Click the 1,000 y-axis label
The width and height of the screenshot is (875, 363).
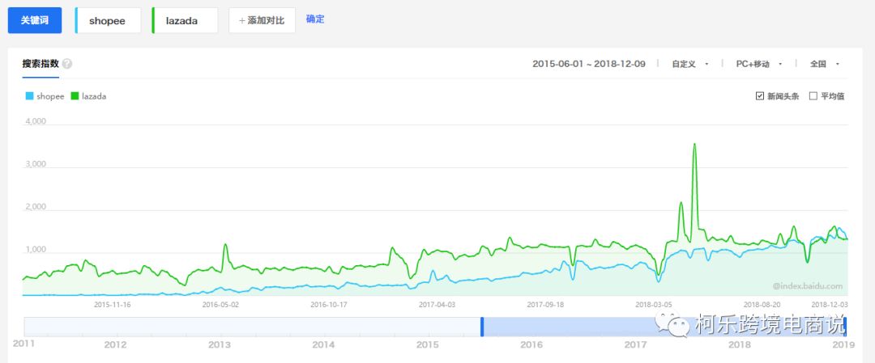pos(35,250)
